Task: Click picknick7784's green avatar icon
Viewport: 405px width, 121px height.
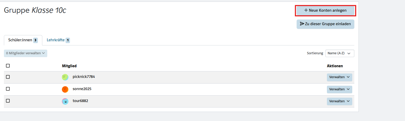Action: pos(65,77)
